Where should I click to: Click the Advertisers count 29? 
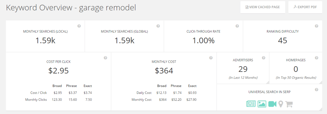[243, 69]
